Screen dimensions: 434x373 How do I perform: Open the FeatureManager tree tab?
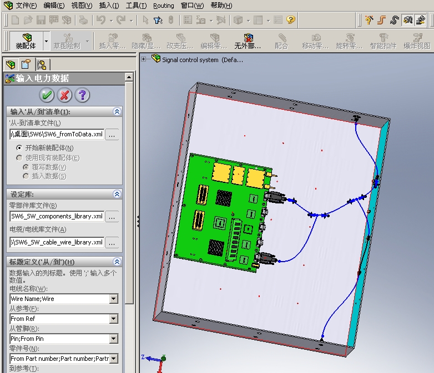pyautogui.click(x=11, y=65)
